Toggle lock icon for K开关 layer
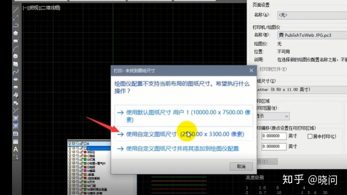Image resolution: width=347 pixels, height=195 pixels. coord(81,182)
